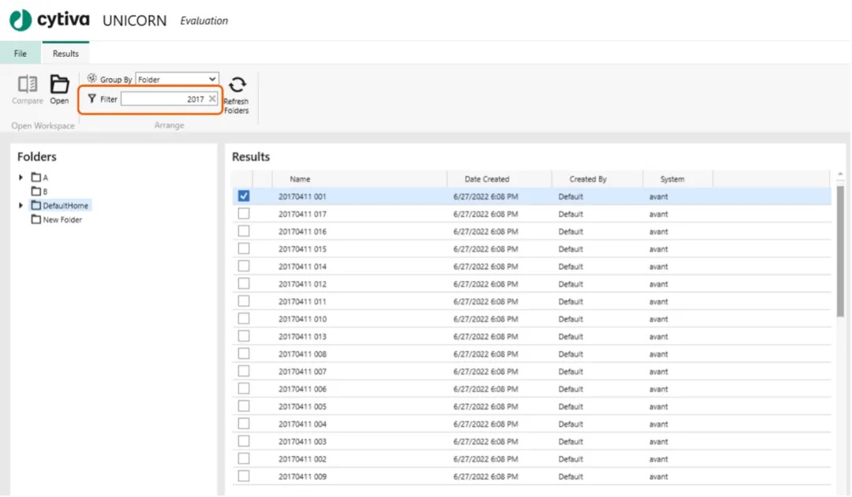Check the 20170411 010 result checkbox
The height and width of the screenshot is (497, 852).
point(244,318)
